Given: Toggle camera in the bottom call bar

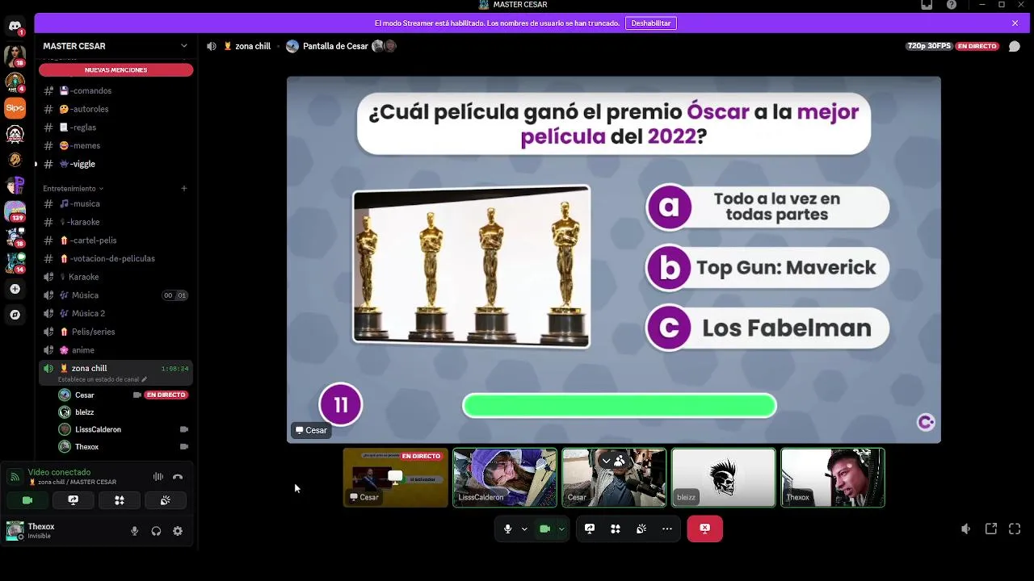Looking at the screenshot, I should [544, 529].
